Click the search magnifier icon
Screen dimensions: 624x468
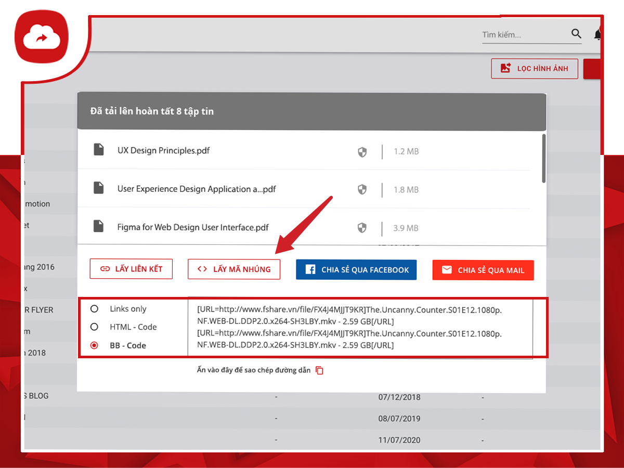click(576, 34)
